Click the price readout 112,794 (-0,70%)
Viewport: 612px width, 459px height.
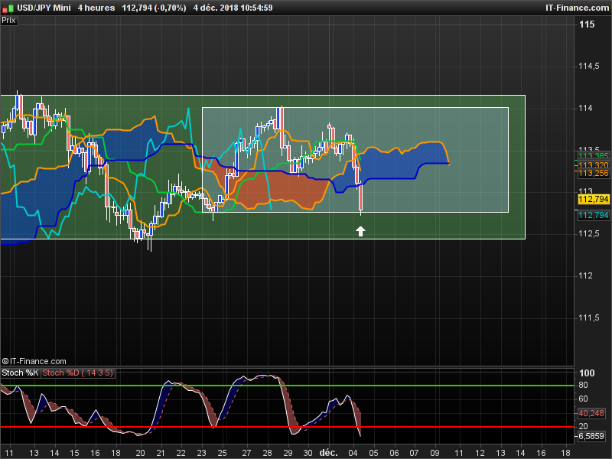click(x=154, y=8)
